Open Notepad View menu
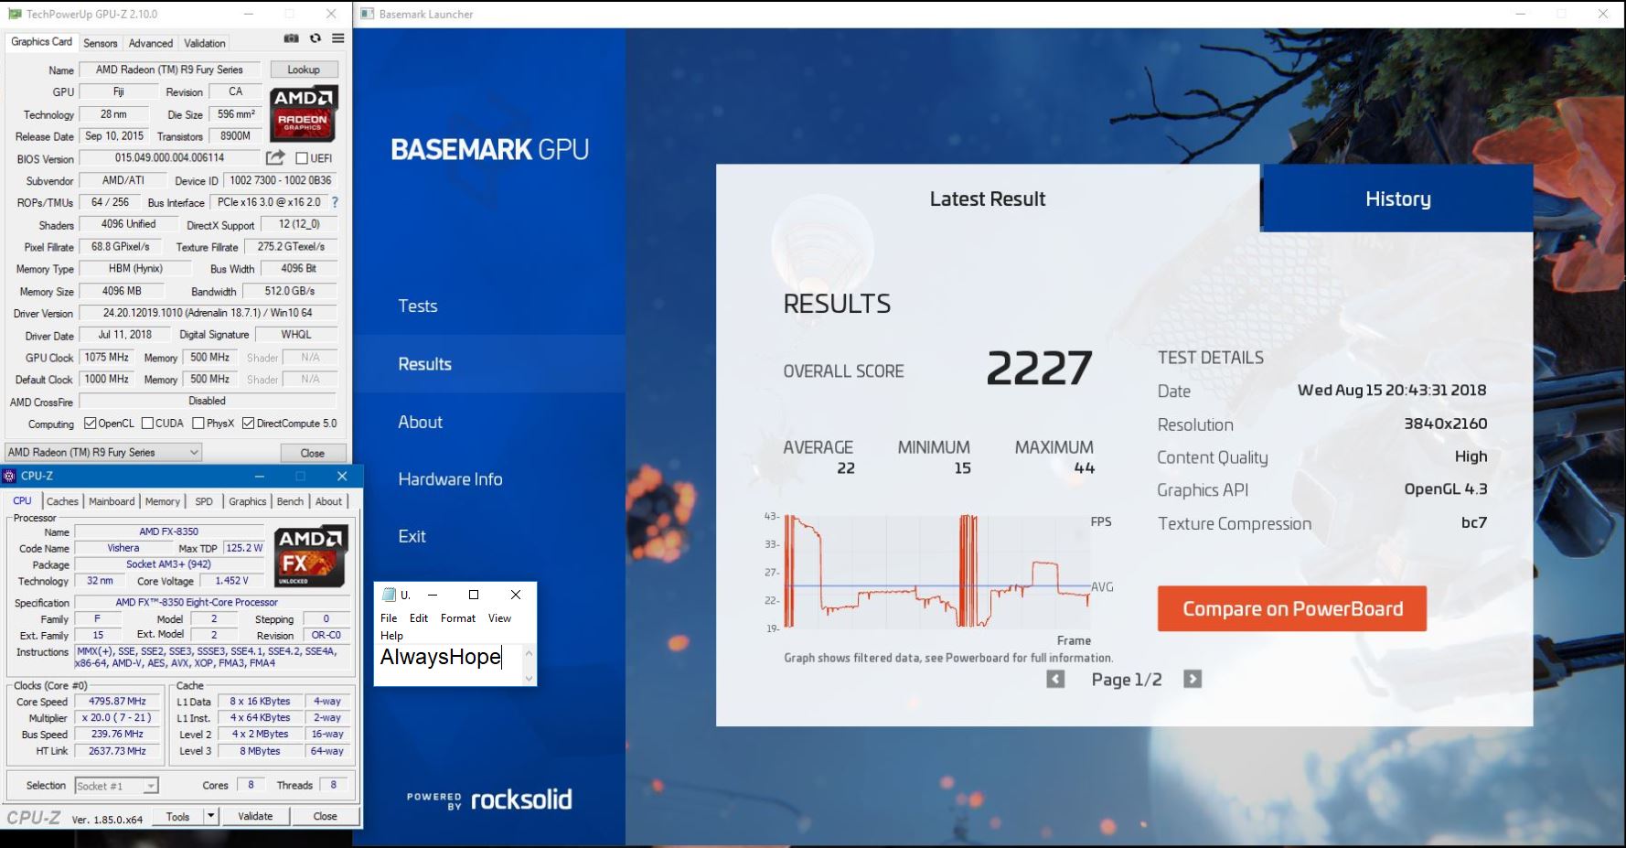 499,618
